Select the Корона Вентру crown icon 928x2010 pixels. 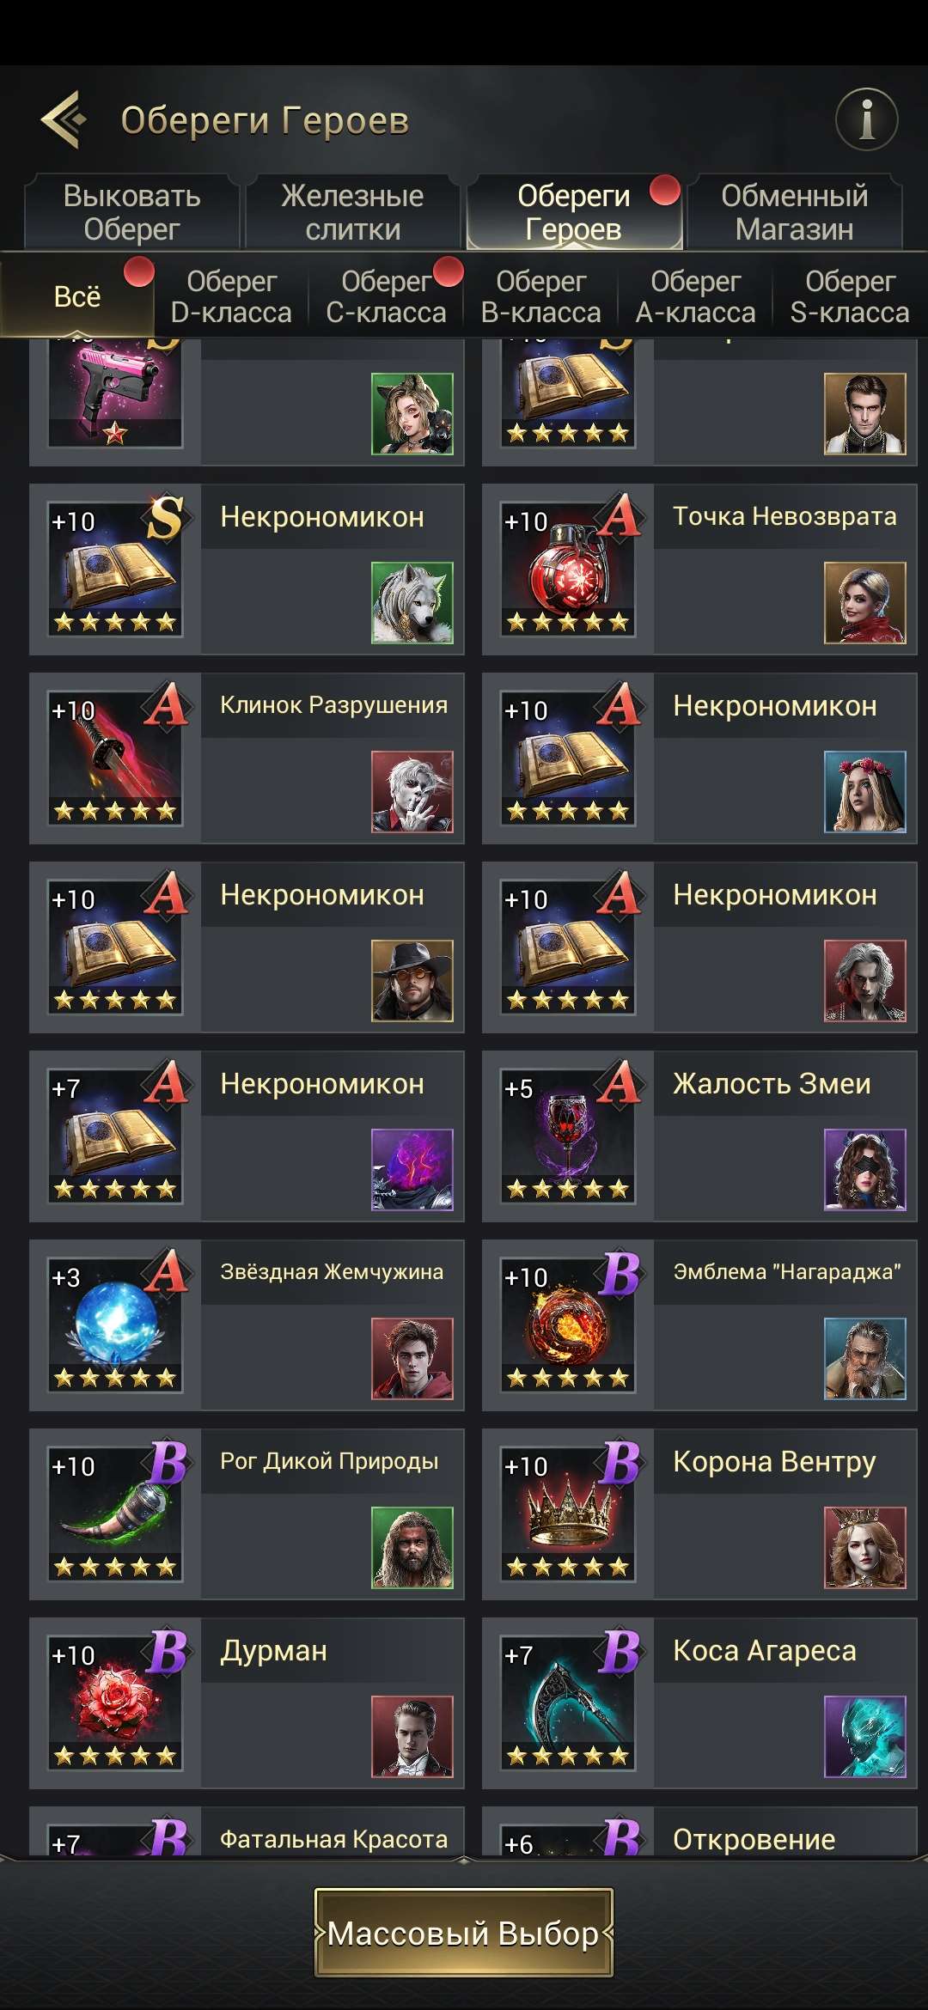point(569,1514)
